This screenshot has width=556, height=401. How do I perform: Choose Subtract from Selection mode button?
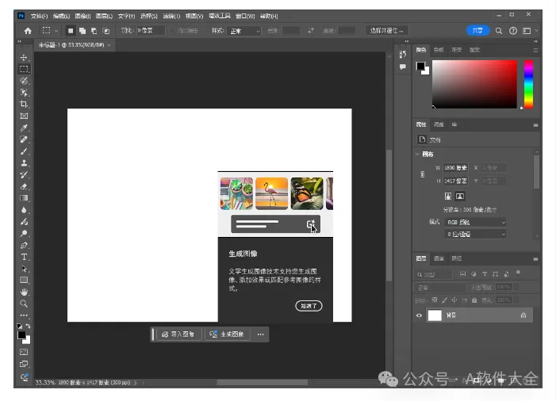[94, 31]
